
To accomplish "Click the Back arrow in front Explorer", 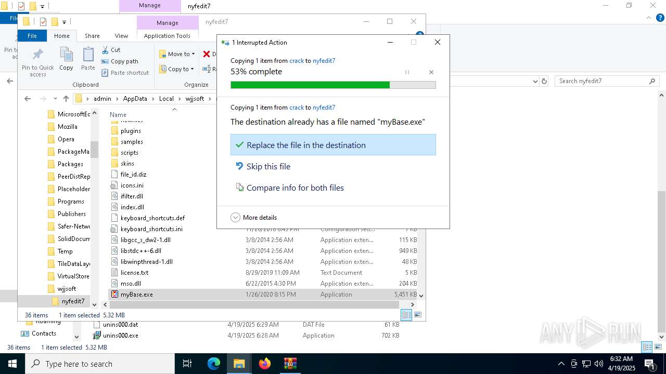I will click(x=28, y=99).
